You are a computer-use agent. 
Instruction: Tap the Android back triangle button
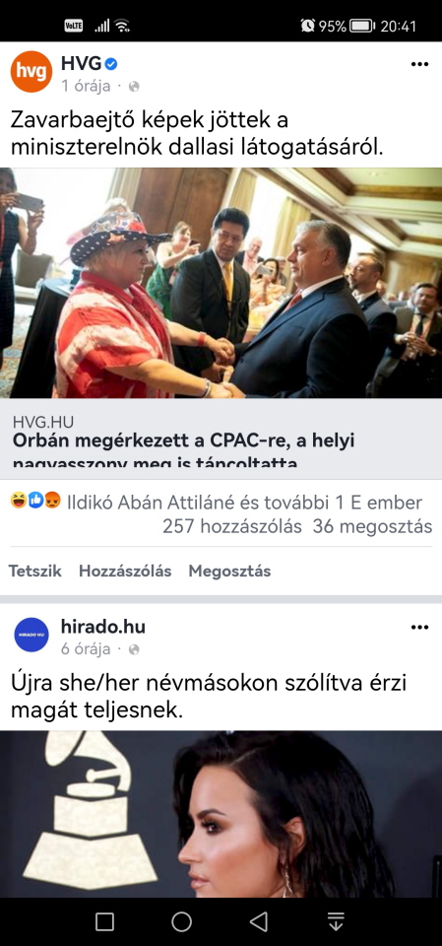coord(259,921)
